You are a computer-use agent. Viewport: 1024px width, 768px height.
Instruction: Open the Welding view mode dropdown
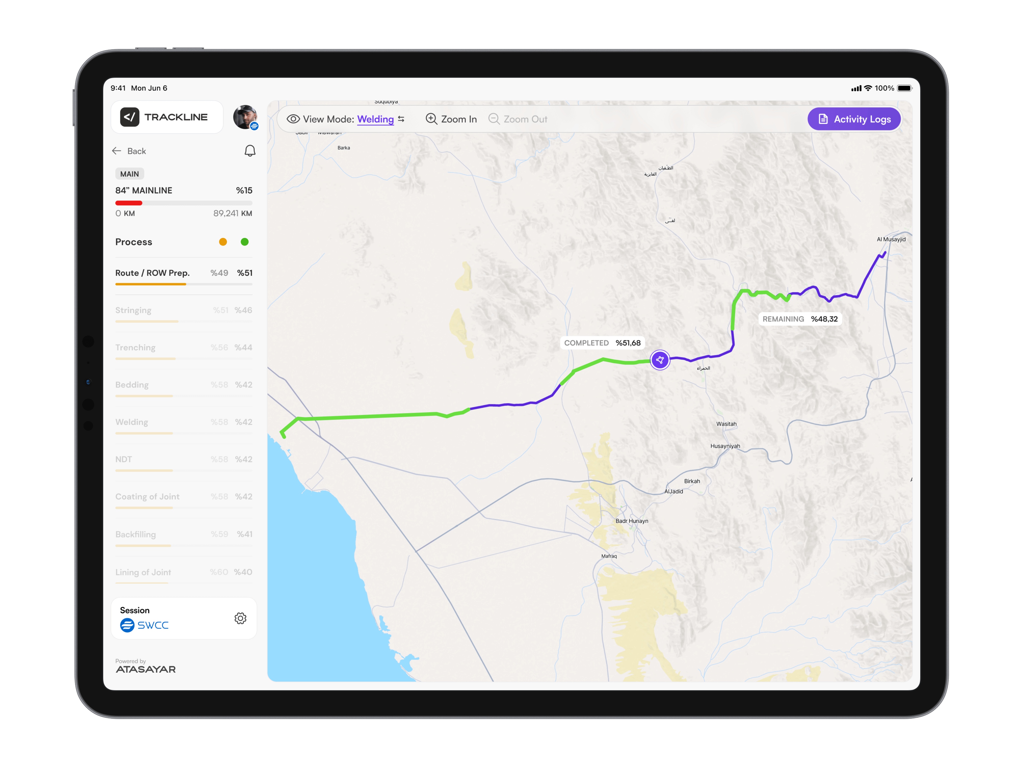click(375, 119)
